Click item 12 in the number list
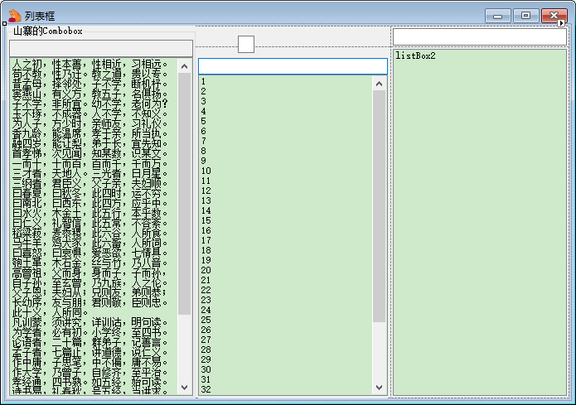This screenshot has width=576, height=405. [286, 190]
